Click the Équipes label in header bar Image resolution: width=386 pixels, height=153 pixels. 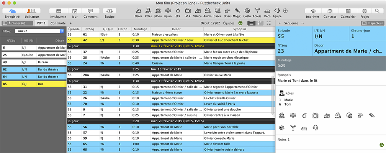(229, 23)
